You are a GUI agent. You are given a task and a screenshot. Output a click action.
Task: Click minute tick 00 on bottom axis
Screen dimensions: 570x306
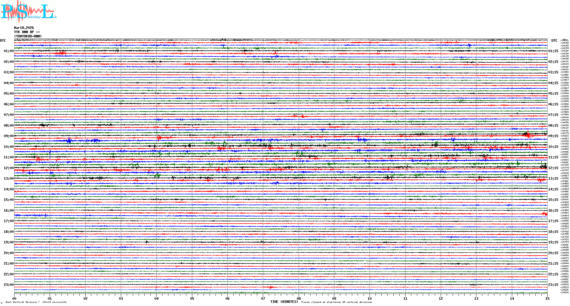[x=14, y=298]
